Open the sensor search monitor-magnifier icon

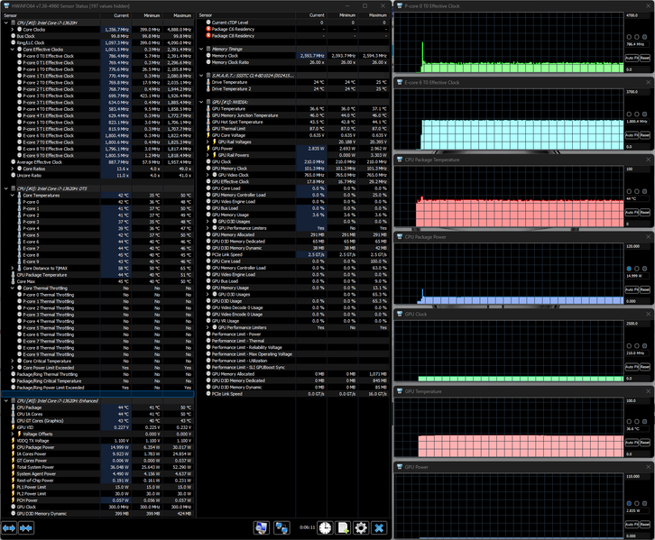pyautogui.click(x=262, y=528)
